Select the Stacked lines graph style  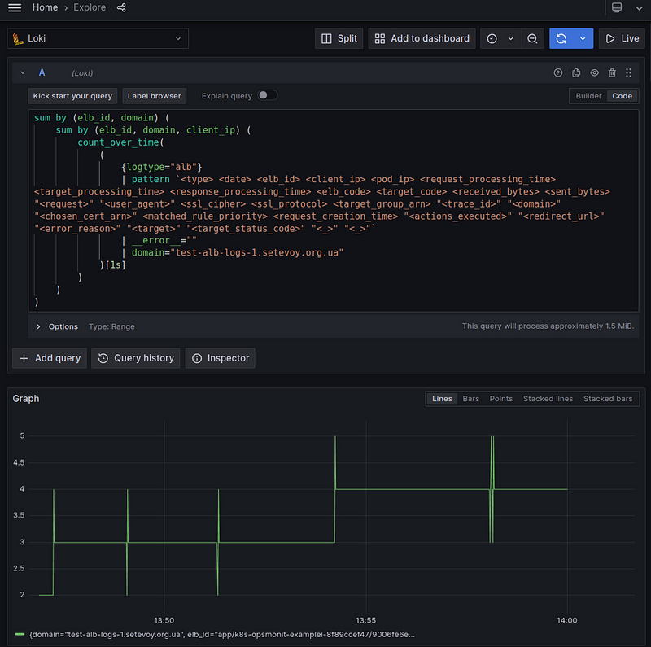point(548,399)
